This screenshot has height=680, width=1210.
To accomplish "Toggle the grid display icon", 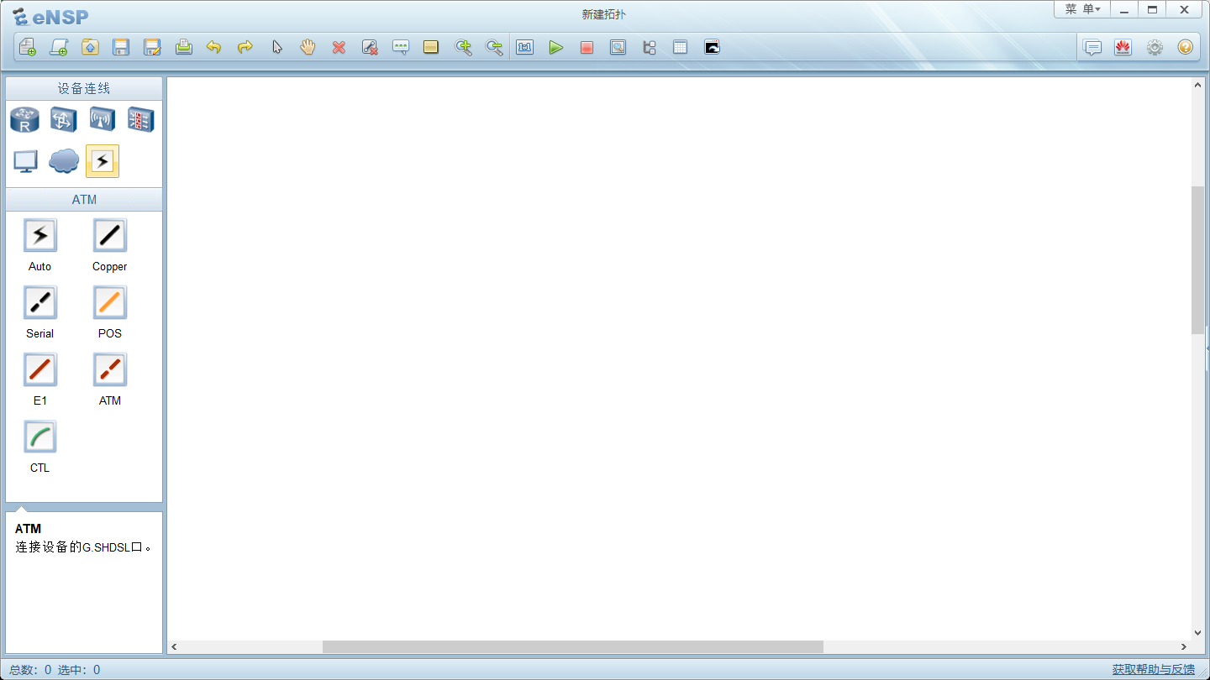I will click(680, 47).
